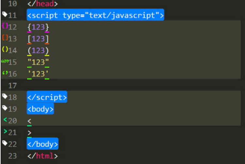
Task: Click line number 23 in the gutter
Action: [x=12, y=156]
